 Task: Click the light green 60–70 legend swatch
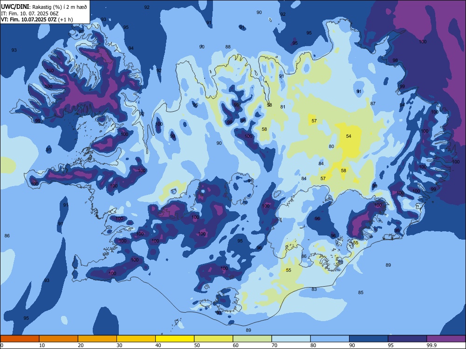pyautogui.click(x=252, y=339)
